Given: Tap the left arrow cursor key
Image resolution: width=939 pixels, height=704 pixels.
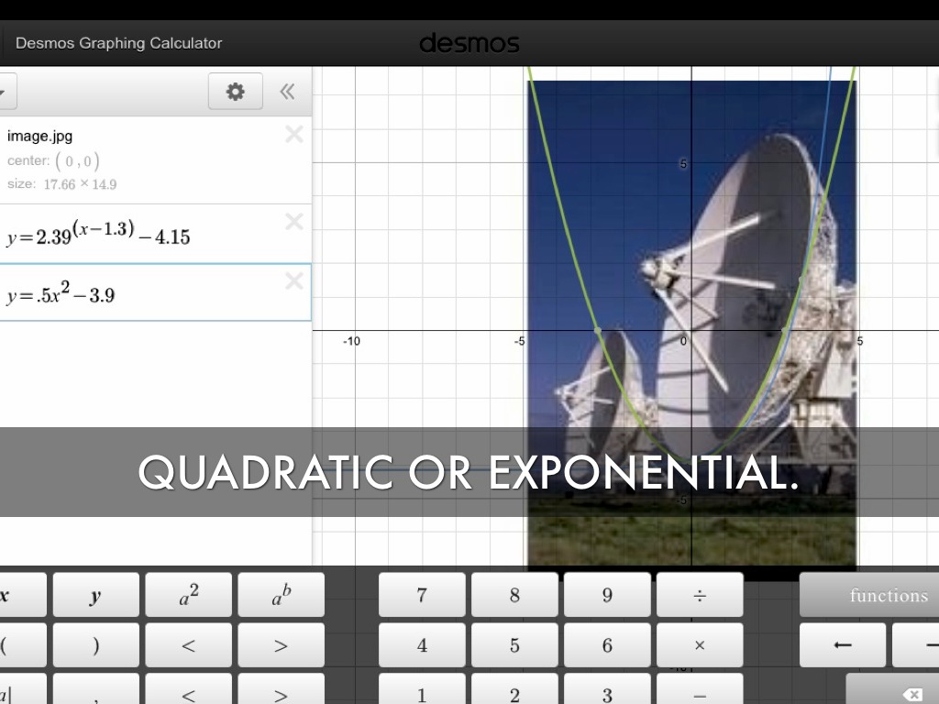Looking at the screenshot, I should (x=842, y=645).
